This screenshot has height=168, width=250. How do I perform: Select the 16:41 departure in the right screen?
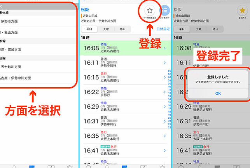click(x=211, y=151)
